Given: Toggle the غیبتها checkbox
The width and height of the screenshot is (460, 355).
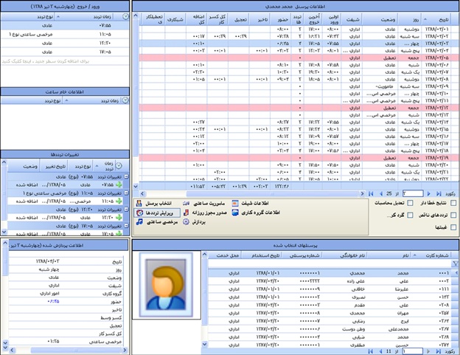Looking at the screenshot, I should click(x=453, y=227).
